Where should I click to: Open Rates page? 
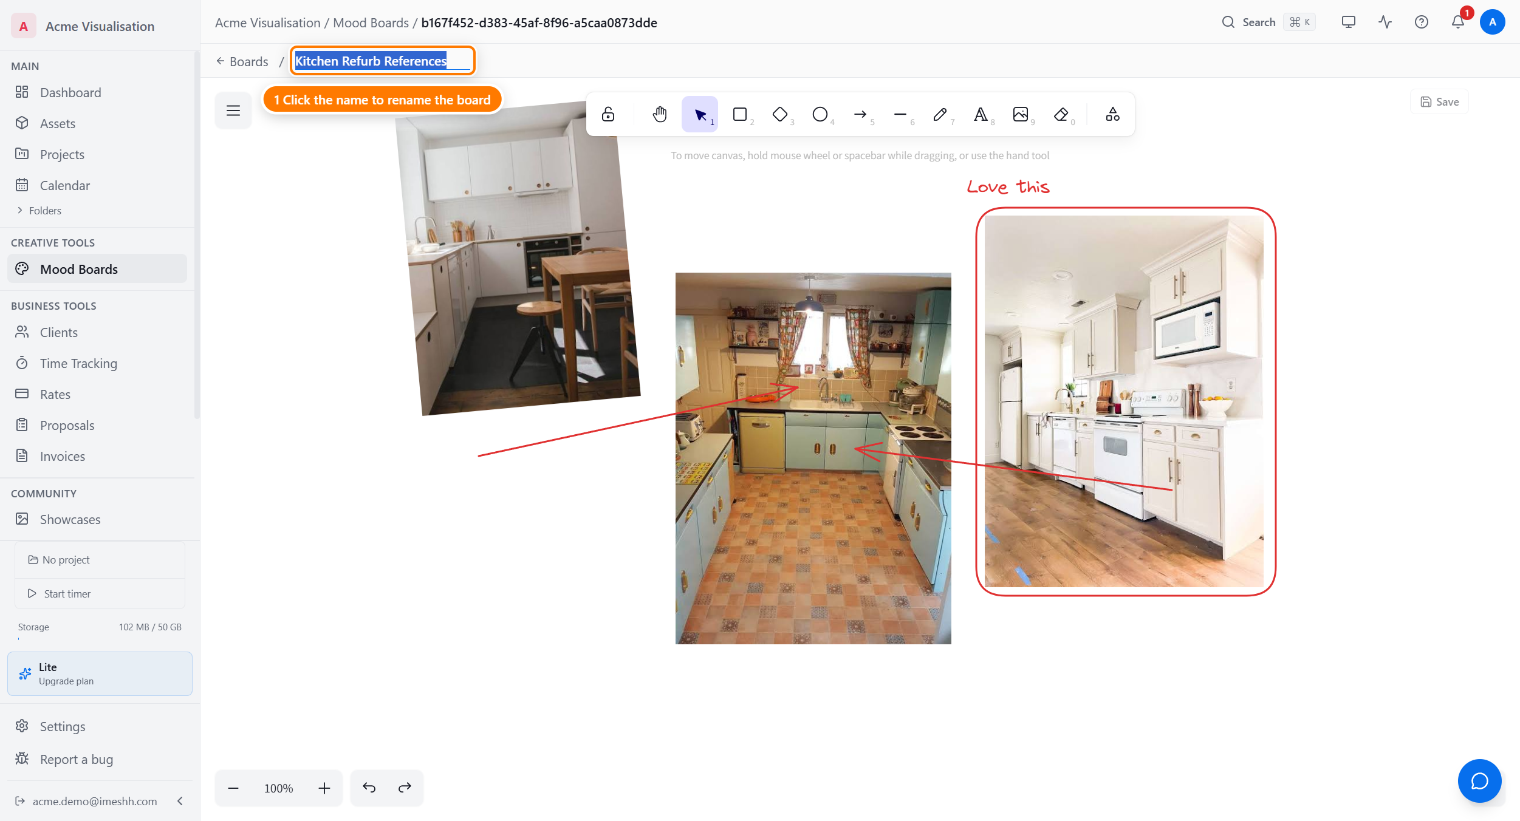[x=97, y=394]
